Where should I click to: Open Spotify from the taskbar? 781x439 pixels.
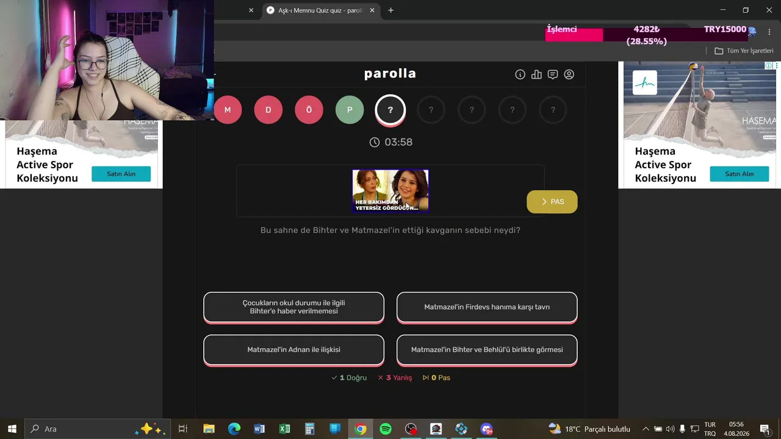[x=386, y=429]
